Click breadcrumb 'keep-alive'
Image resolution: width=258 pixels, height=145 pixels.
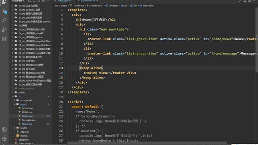click(148, 6)
